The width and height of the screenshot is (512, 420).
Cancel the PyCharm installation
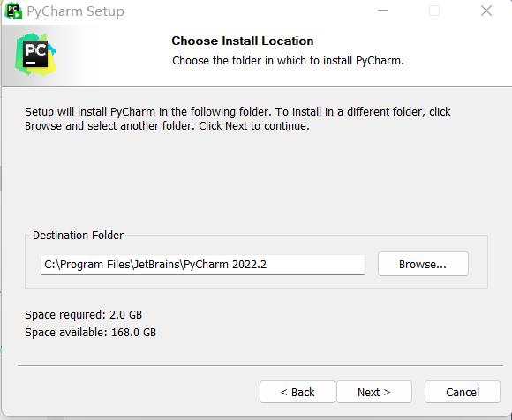click(463, 392)
